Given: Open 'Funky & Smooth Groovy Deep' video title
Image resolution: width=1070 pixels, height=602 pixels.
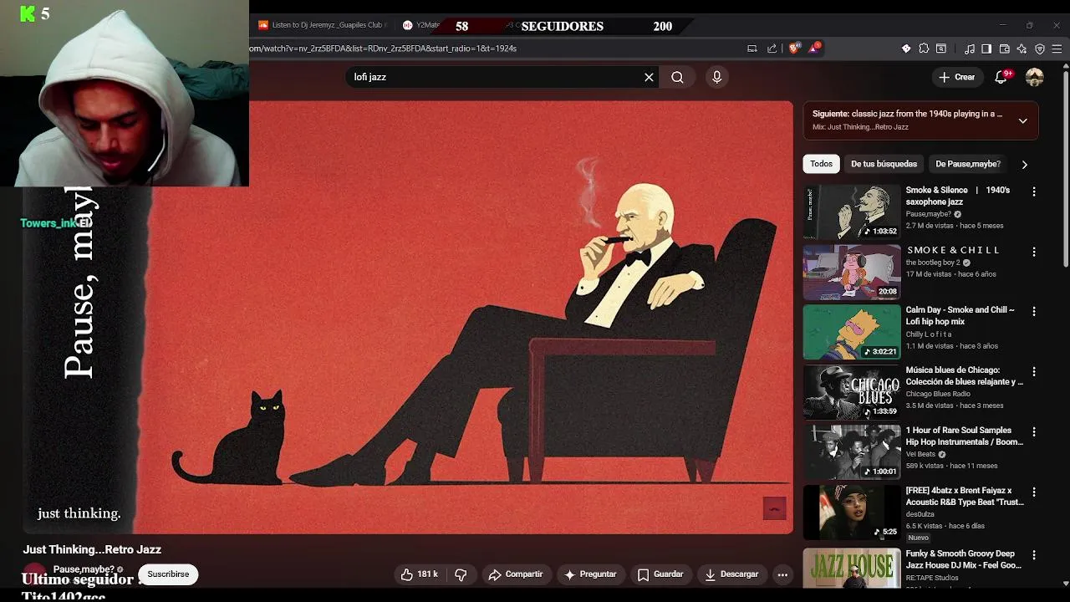Looking at the screenshot, I should click(x=963, y=559).
